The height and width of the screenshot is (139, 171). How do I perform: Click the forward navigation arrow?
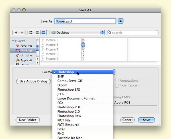(22, 33)
